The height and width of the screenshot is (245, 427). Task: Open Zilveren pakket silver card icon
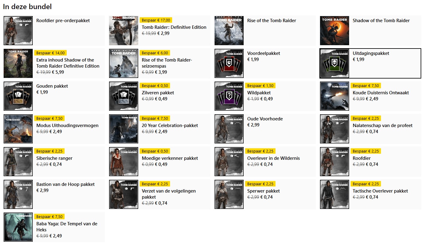point(124,96)
